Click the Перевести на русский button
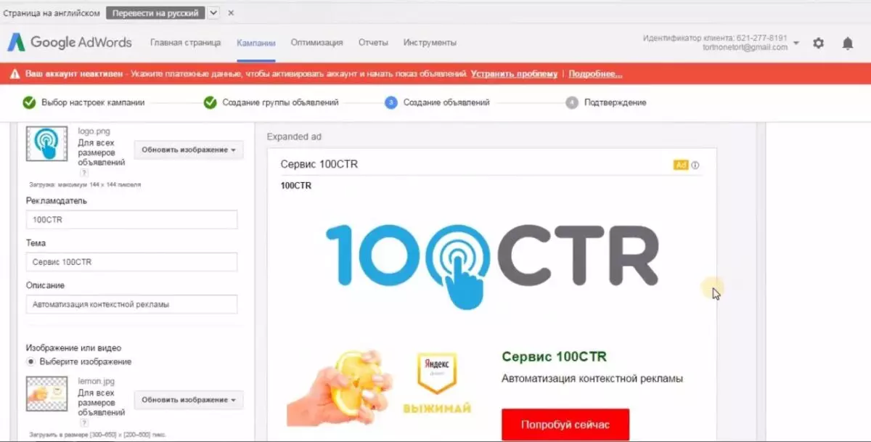This screenshot has height=442, width=871. (x=155, y=13)
